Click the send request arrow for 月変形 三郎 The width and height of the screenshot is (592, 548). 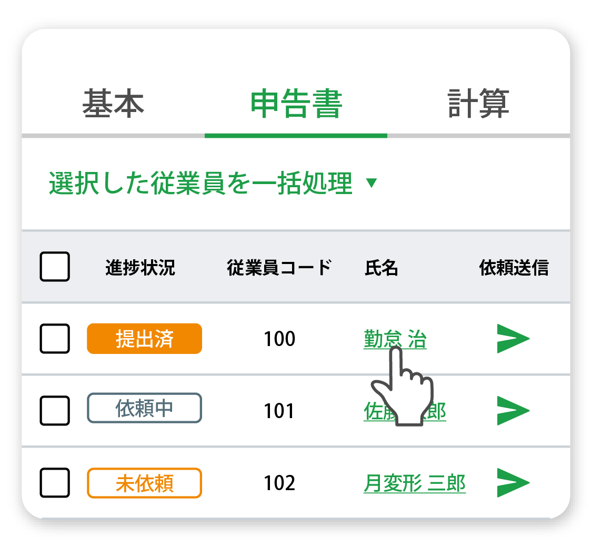518,482
